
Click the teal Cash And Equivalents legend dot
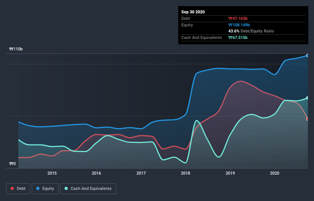coord(66,188)
